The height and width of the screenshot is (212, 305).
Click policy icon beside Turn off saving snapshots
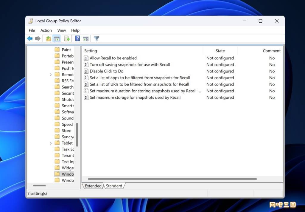(86, 65)
